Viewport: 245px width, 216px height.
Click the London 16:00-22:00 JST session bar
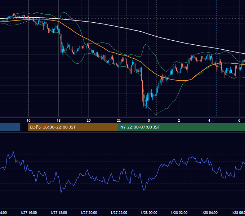click(x=73, y=127)
